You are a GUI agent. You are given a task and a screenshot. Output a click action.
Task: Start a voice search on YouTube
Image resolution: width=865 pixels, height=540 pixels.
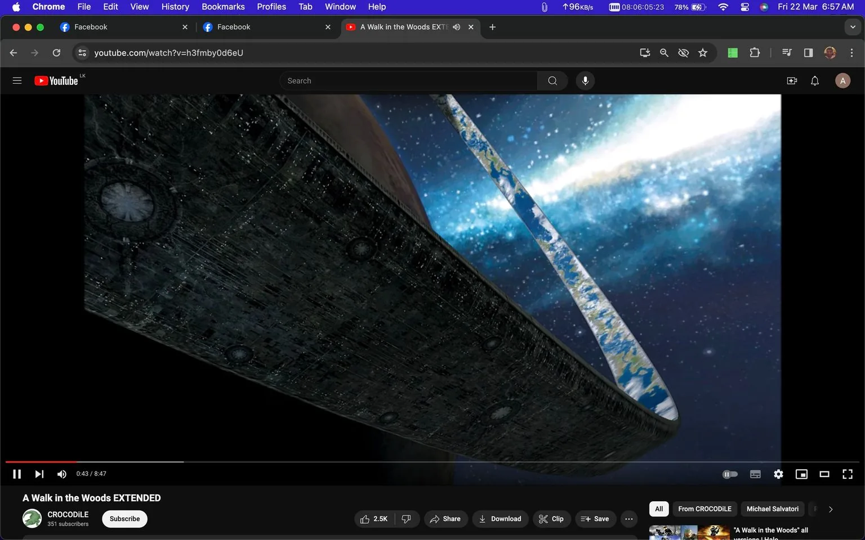tap(585, 80)
